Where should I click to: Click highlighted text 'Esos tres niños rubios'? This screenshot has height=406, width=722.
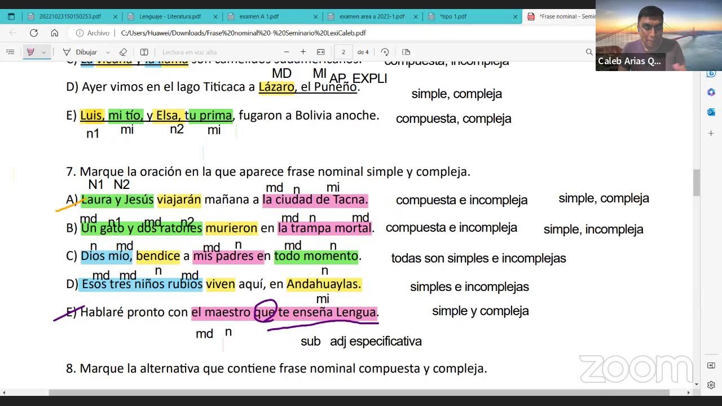(x=142, y=284)
